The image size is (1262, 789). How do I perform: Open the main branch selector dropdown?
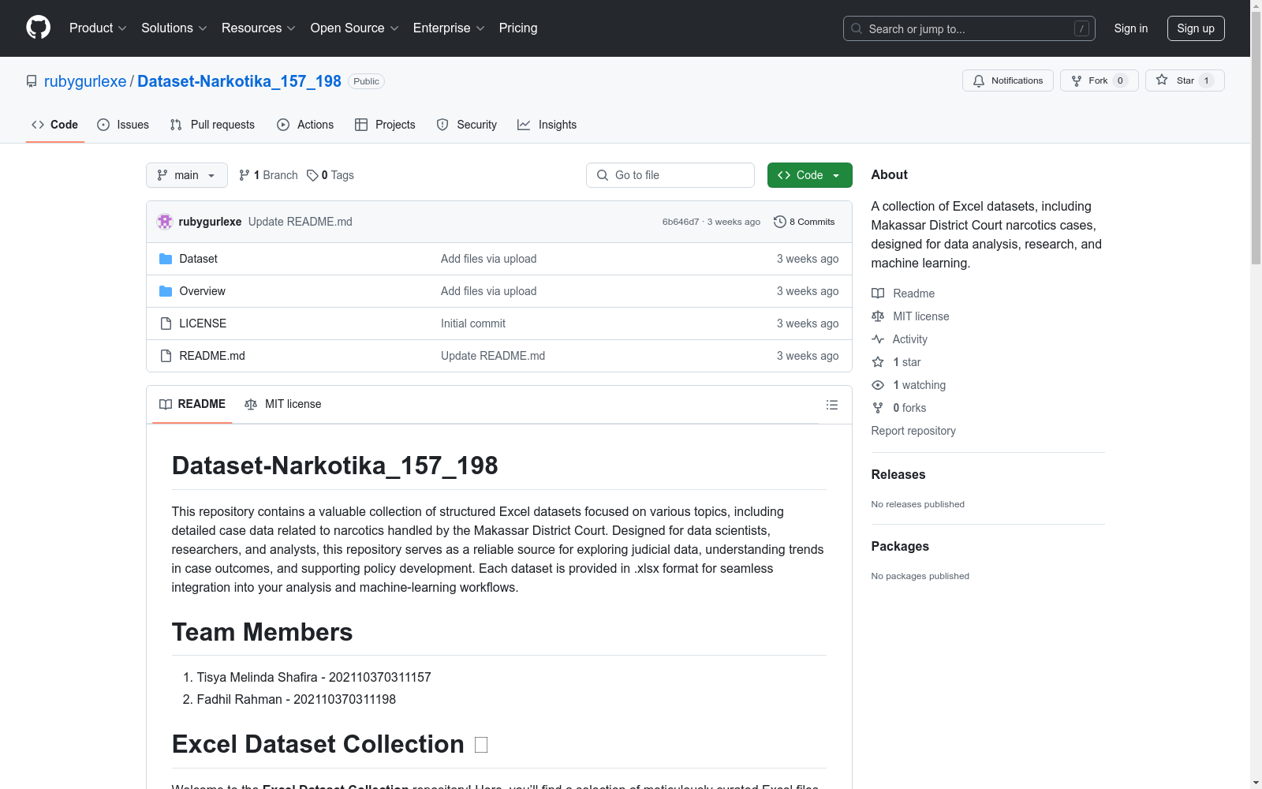point(187,175)
